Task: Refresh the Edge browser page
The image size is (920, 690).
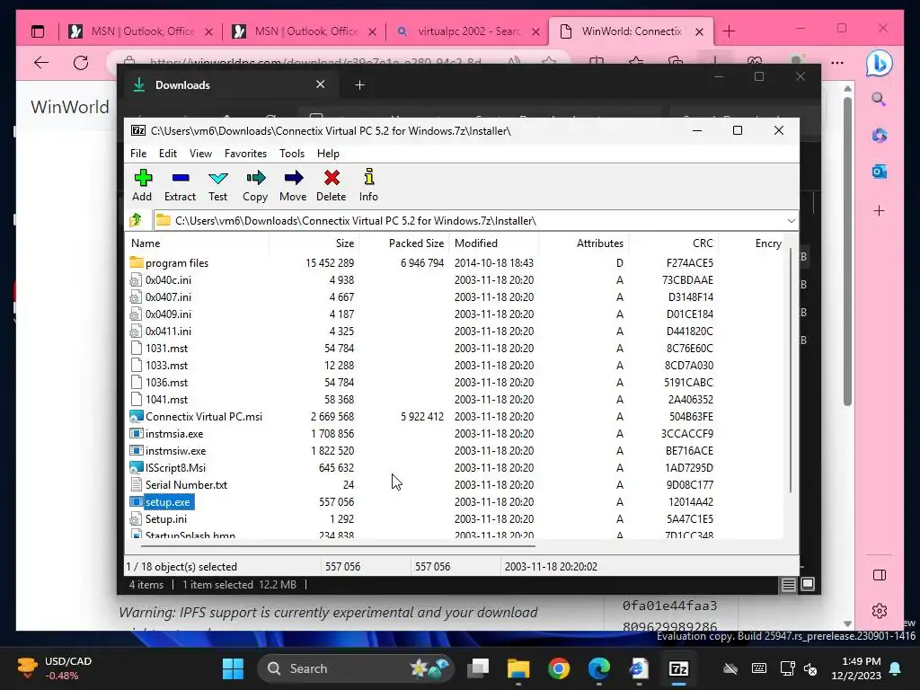Action: click(81, 63)
